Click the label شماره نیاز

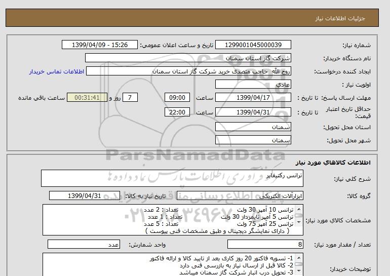[x=357, y=45]
